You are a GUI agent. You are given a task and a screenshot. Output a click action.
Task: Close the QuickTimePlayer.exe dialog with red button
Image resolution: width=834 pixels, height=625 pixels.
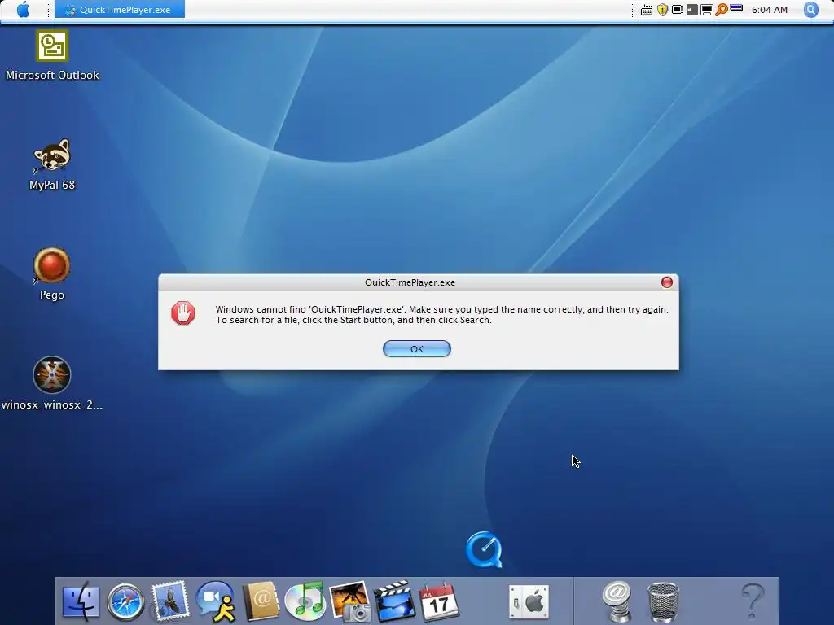666,282
